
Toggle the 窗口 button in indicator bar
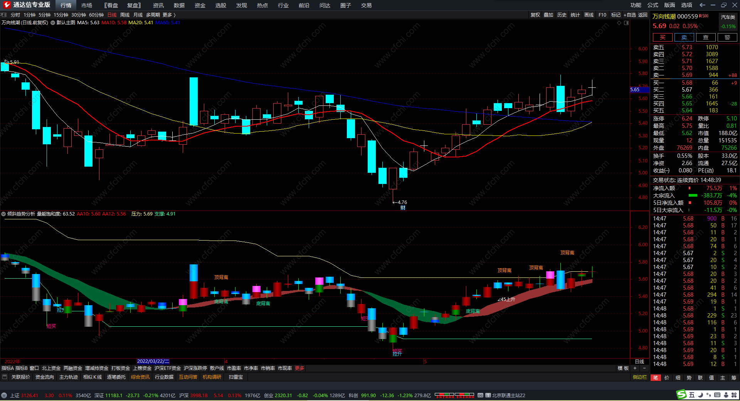34,368
